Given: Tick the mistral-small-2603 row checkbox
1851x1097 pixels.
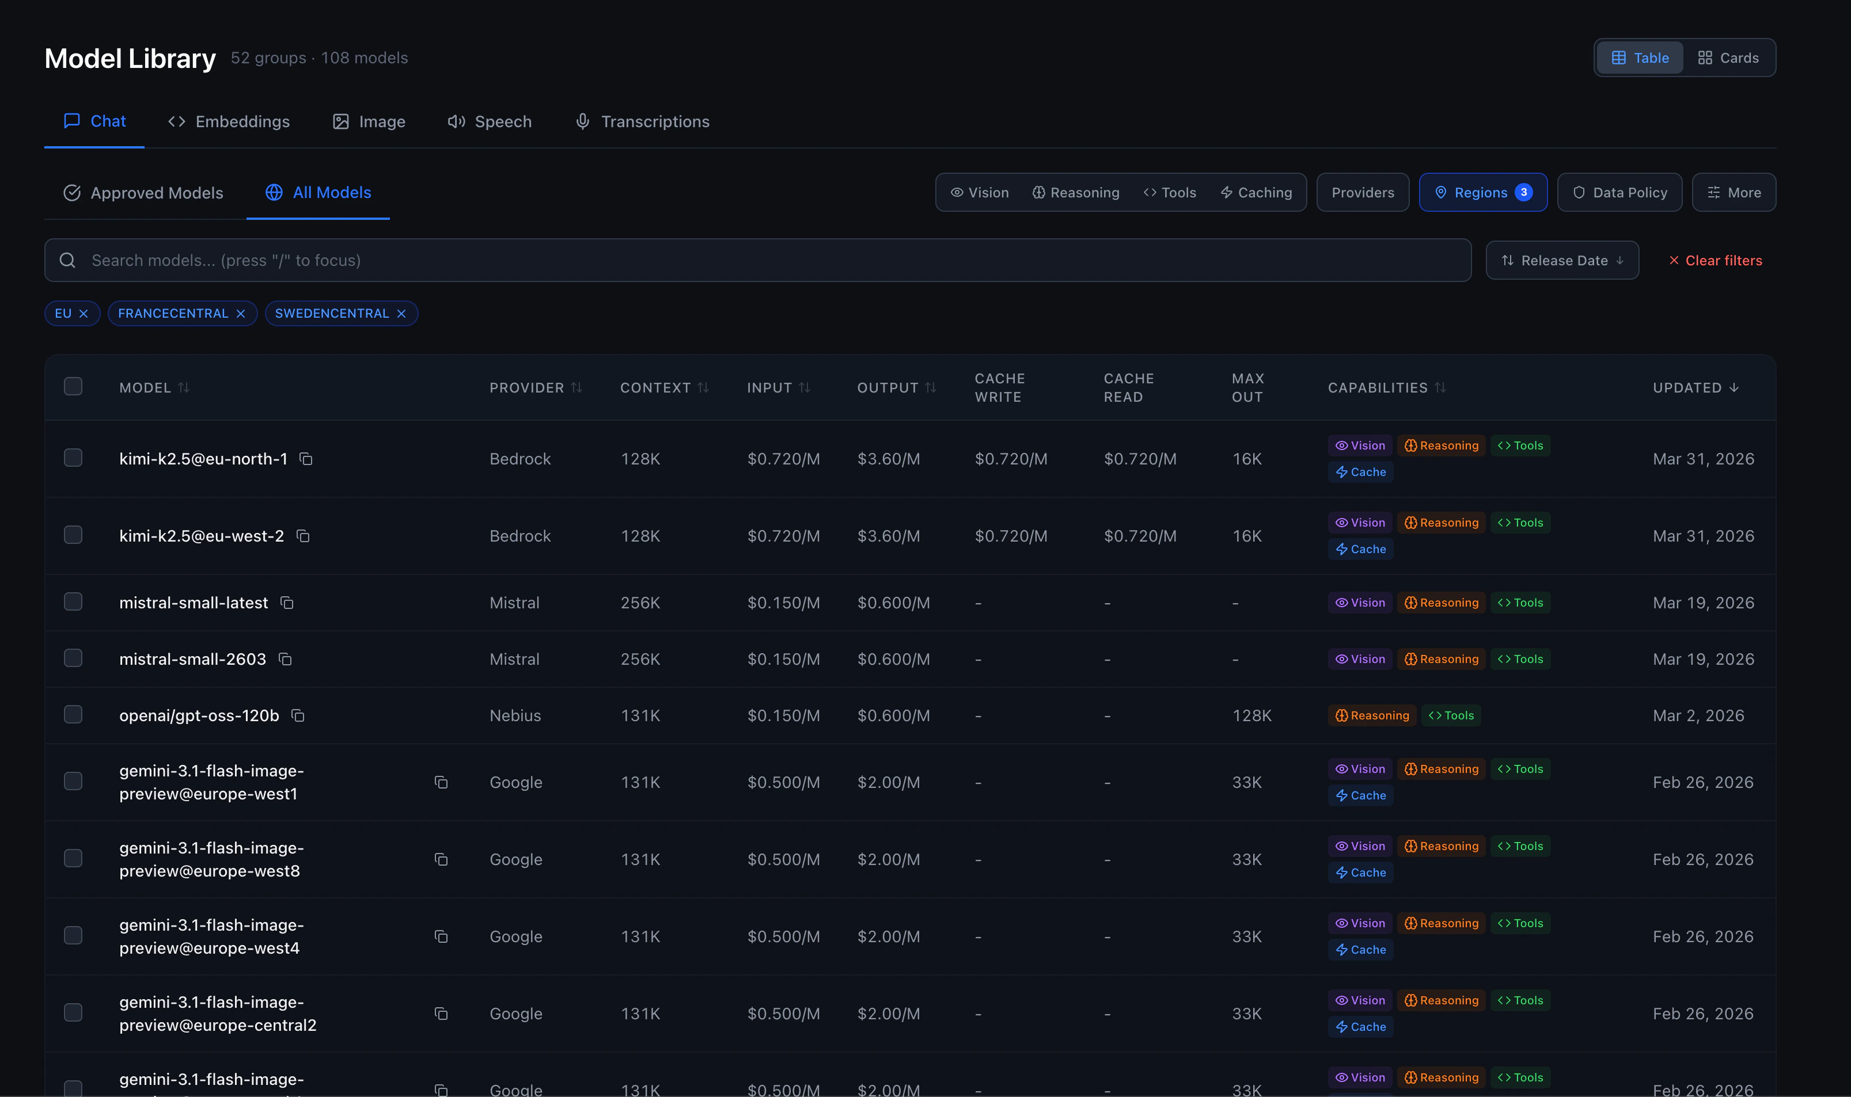Looking at the screenshot, I should [x=73, y=658].
